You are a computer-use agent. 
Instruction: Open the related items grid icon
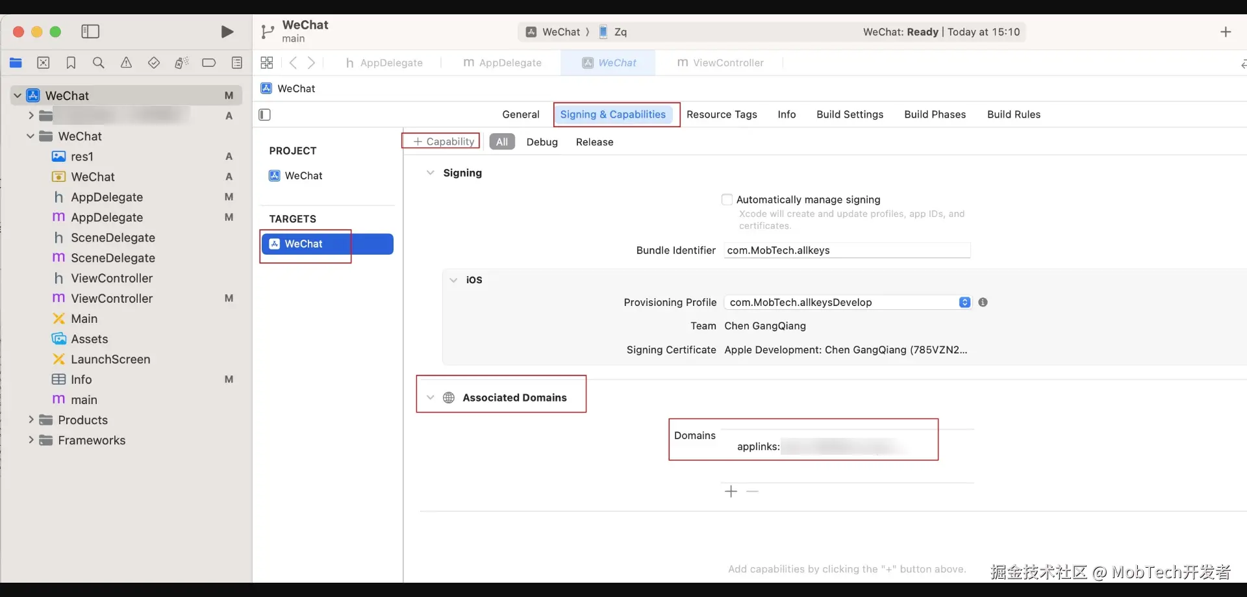coord(266,62)
